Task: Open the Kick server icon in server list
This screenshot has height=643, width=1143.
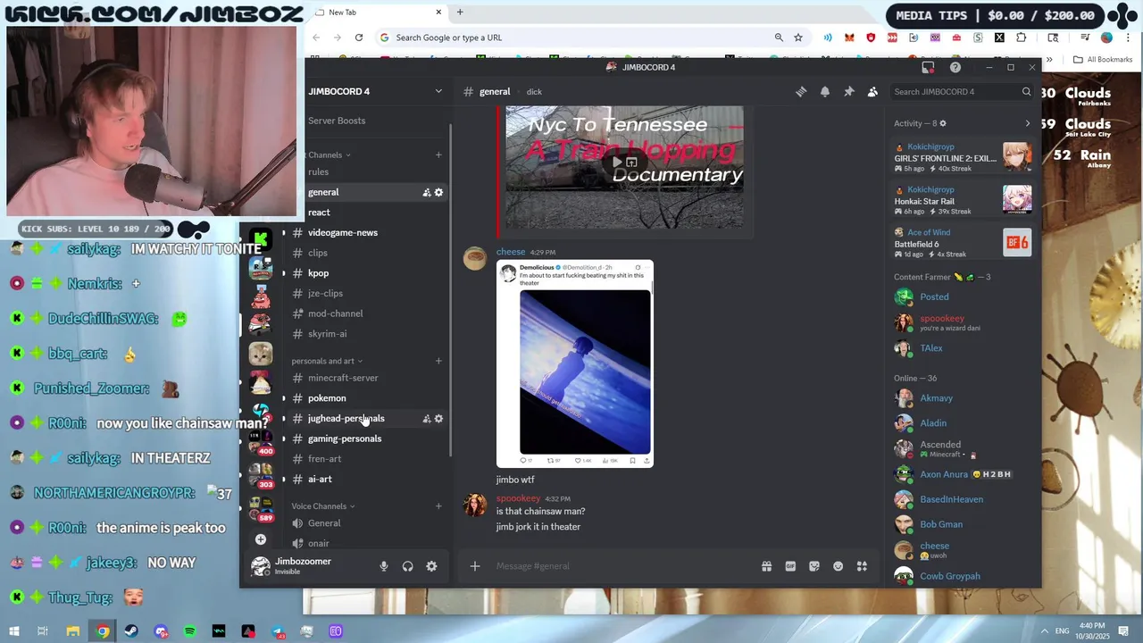Action: (261, 238)
